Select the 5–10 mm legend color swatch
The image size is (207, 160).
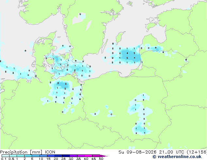coord(36,156)
